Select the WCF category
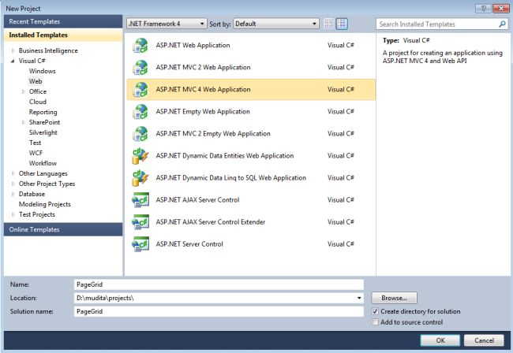 click(x=36, y=153)
